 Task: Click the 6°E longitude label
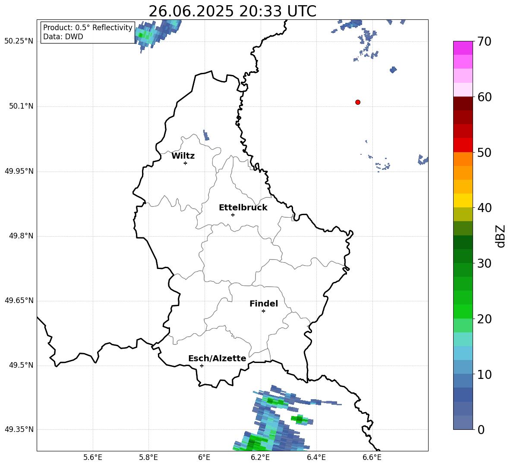(204, 457)
